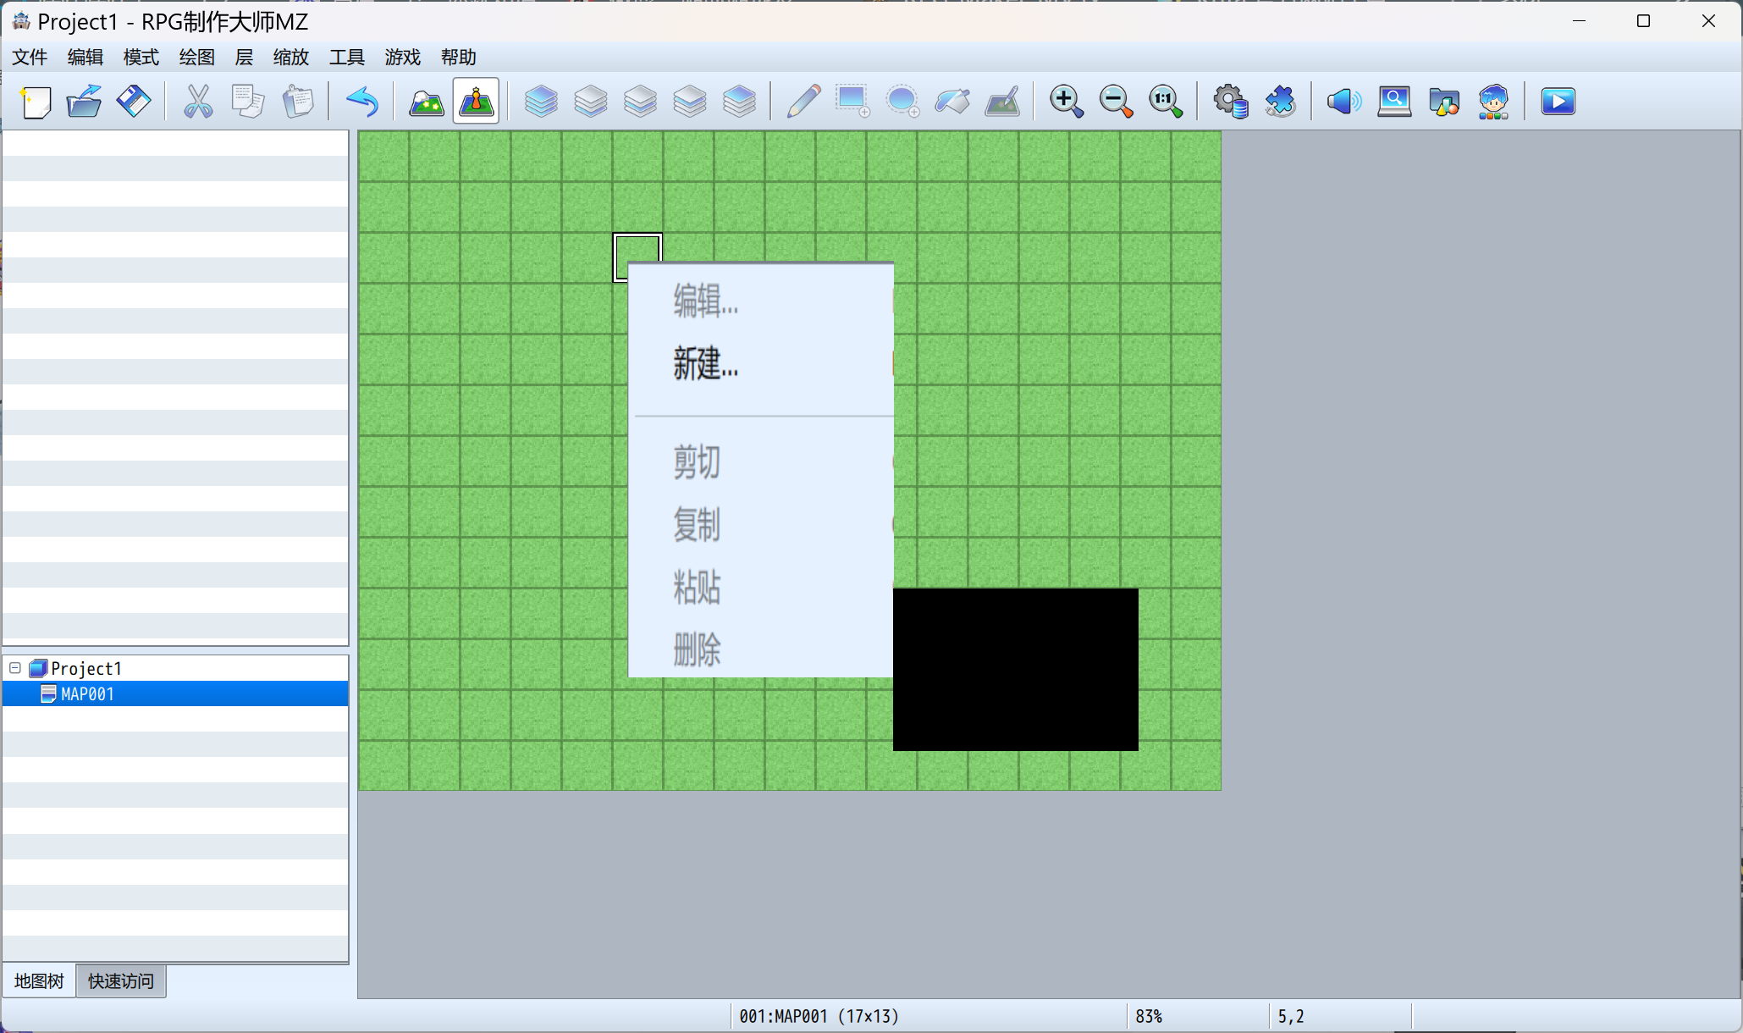Start Playtest with the play icon

click(x=1558, y=102)
